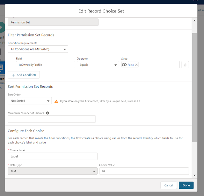
Task: Click the IsOwnedByProfile field input
Action: [x=45, y=65]
